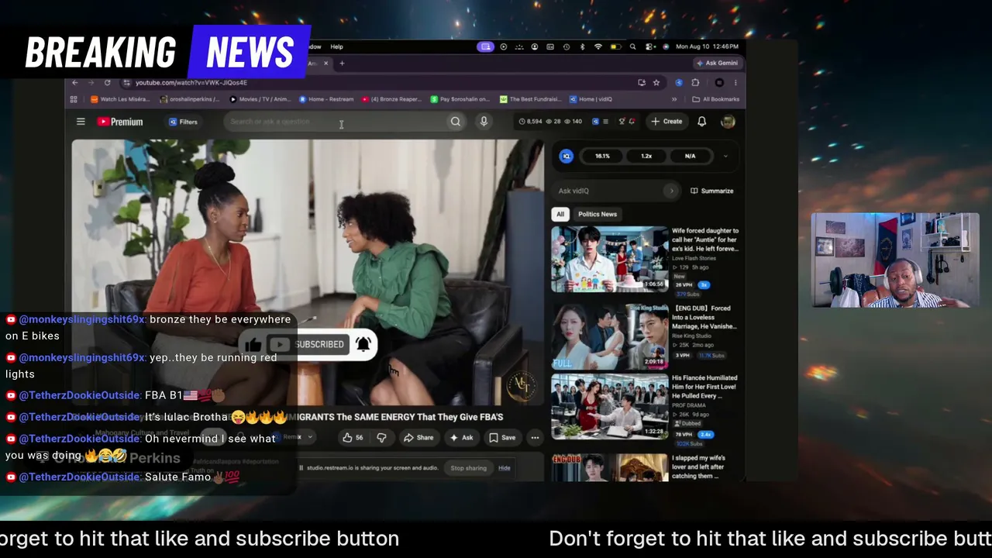
Task: Select the Politics News filter chip
Action: pos(598,214)
